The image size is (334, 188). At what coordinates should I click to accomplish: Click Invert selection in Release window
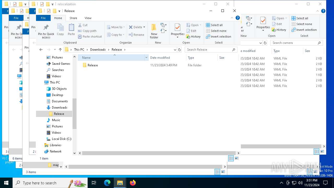pos(218,37)
